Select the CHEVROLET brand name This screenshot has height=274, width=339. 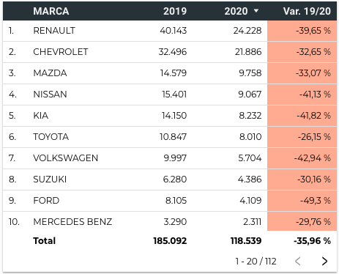[61, 52]
